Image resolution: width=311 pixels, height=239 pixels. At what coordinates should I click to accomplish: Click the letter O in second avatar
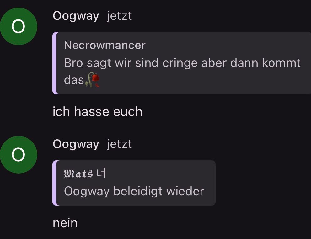point(18,155)
